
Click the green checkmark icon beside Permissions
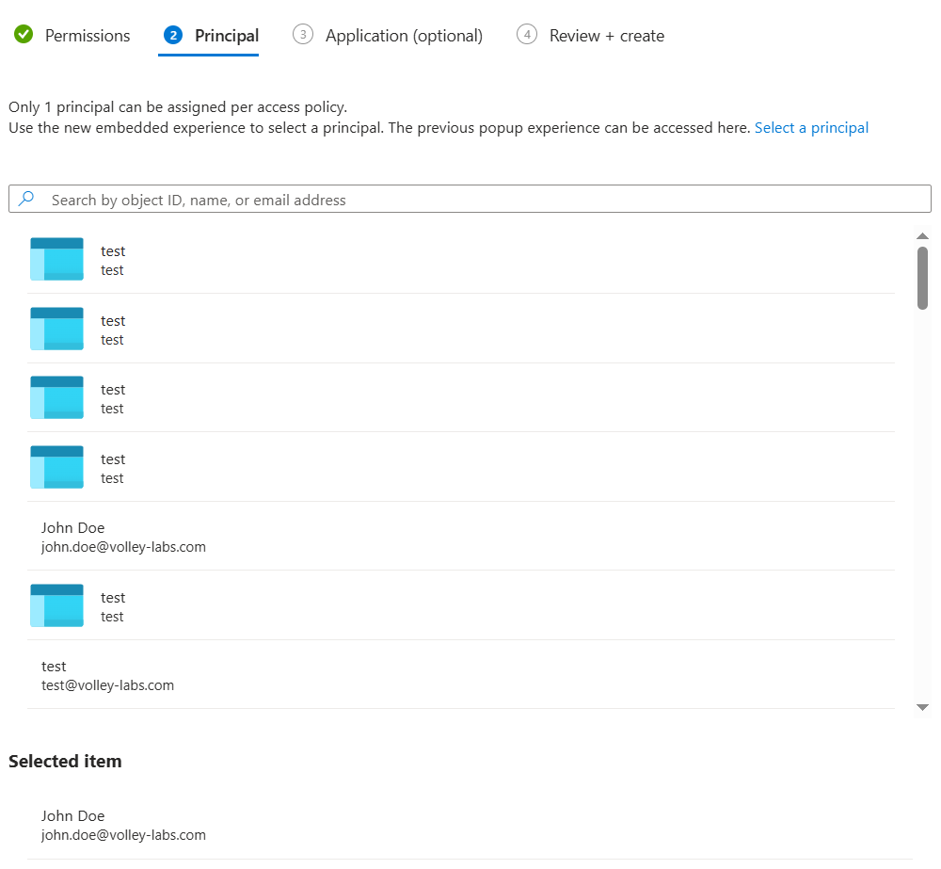click(24, 35)
